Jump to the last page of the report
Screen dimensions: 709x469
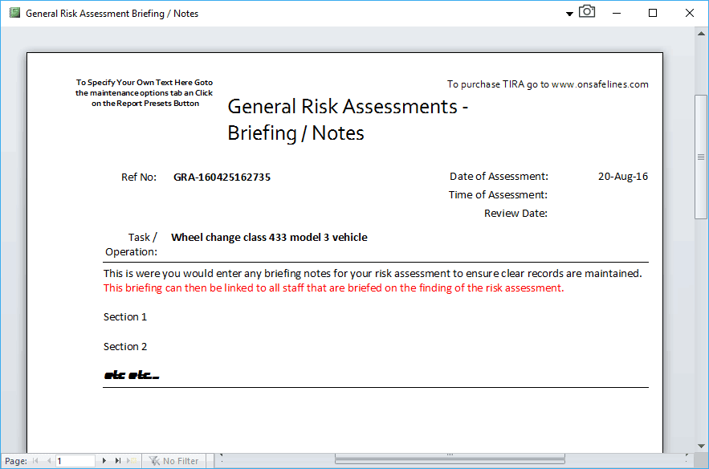point(118,461)
